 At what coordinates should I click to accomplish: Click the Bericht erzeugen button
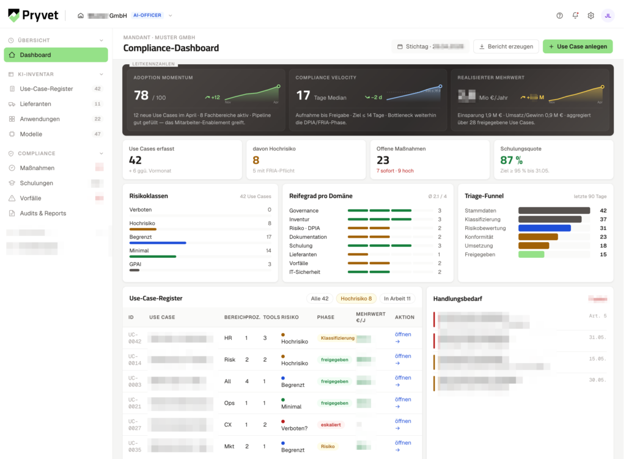click(506, 46)
